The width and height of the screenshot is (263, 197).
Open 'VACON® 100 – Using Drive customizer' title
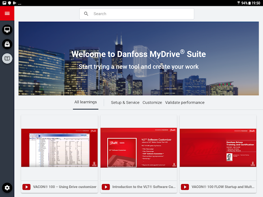(x=65, y=187)
